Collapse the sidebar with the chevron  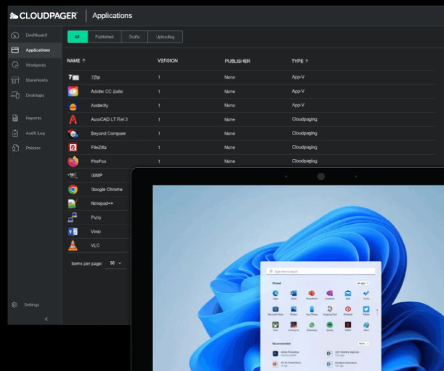point(46,319)
